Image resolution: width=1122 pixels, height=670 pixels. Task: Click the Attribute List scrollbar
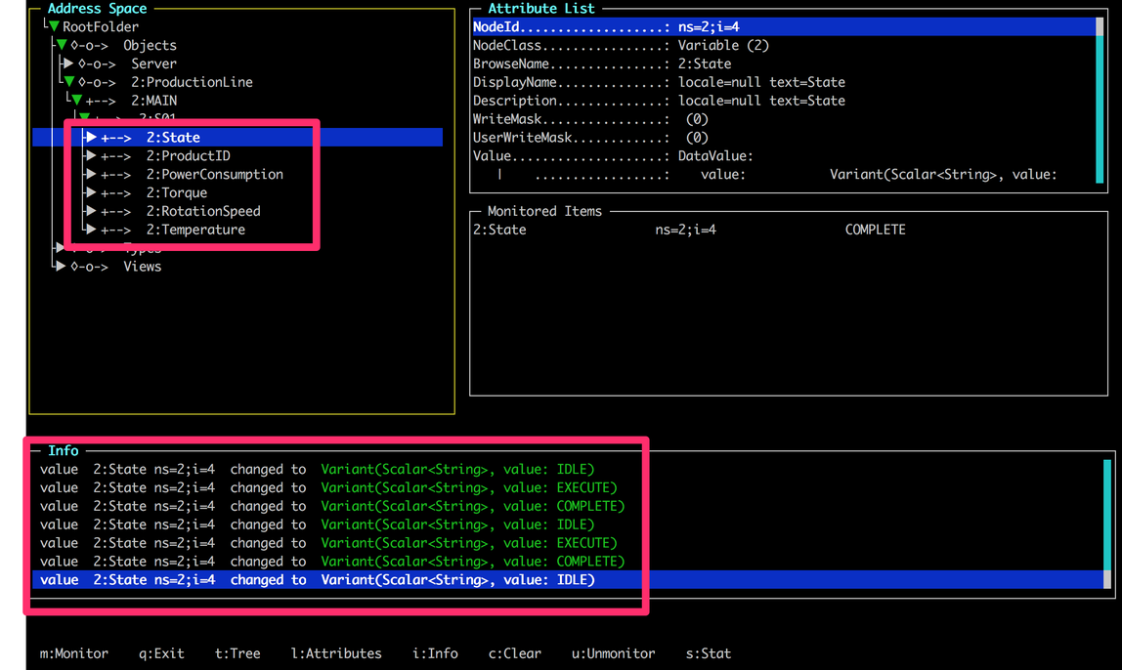click(1100, 98)
